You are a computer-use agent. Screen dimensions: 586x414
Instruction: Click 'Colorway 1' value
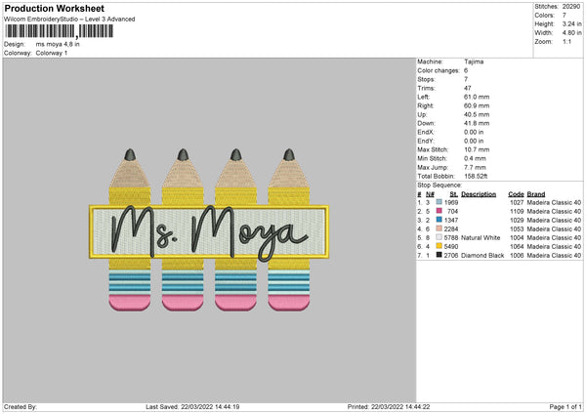52,53
